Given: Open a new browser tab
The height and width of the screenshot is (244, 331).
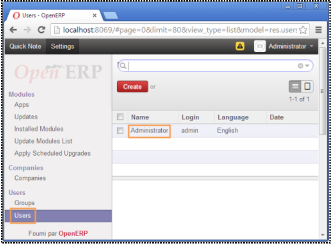Looking at the screenshot, I should [x=110, y=16].
